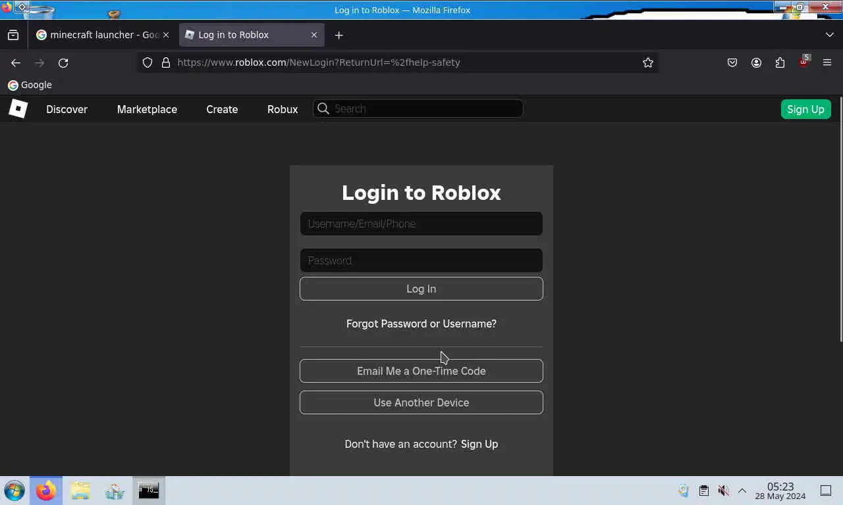The height and width of the screenshot is (505, 843).
Task: Click the tray icon left of the clipboard icon
Action: pos(684,491)
